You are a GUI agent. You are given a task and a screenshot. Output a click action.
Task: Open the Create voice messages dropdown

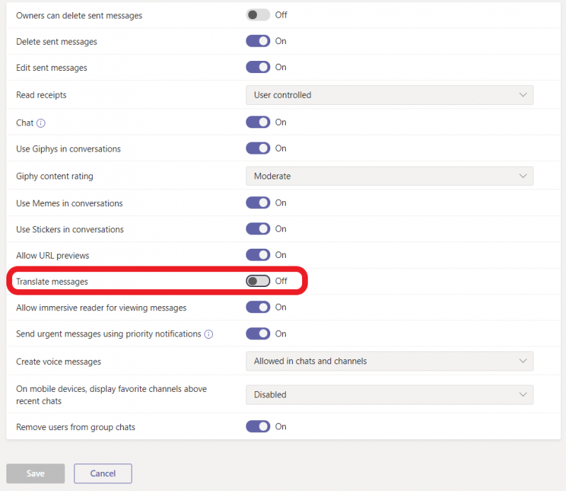click(389, 361)
